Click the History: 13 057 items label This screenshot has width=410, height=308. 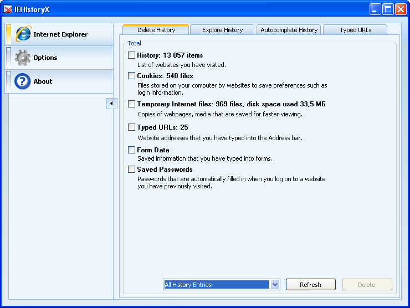(x=170, y=55)
